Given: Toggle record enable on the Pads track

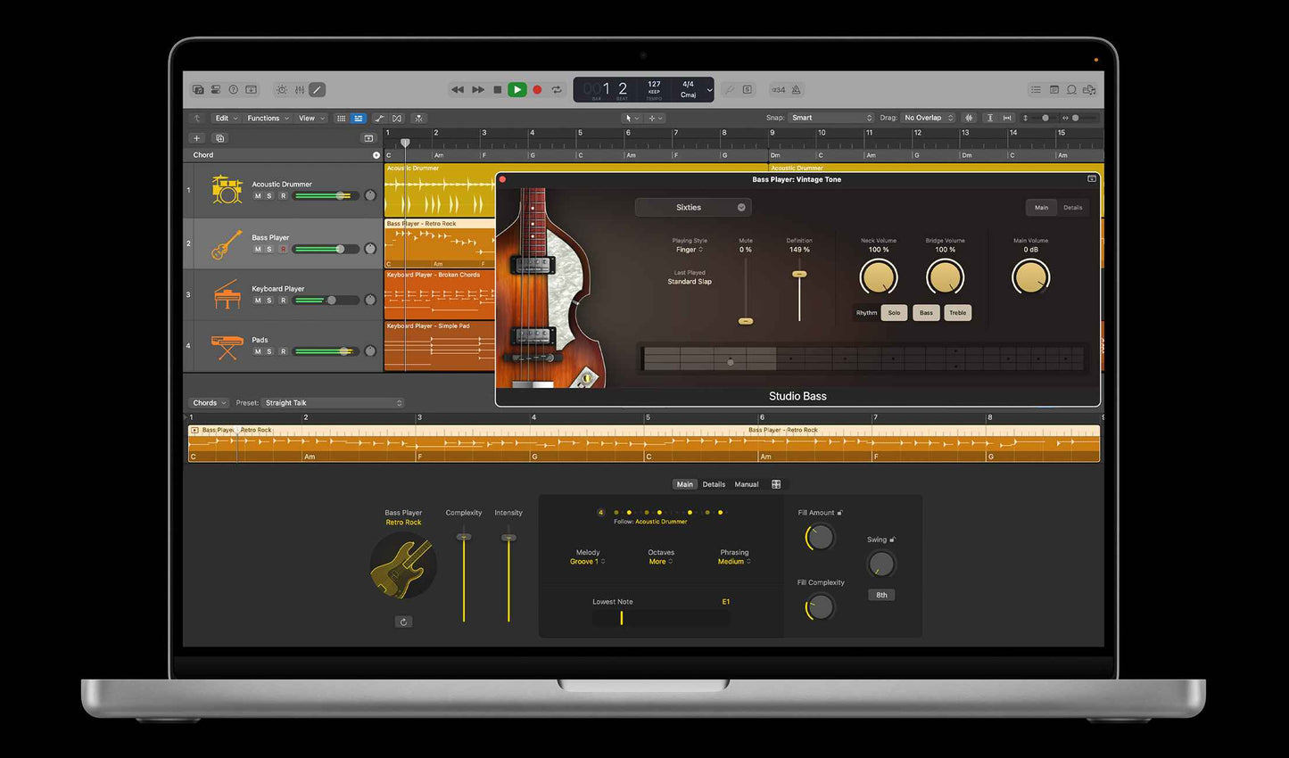Looking at the screenshot, I should click(x=284, y=351).
